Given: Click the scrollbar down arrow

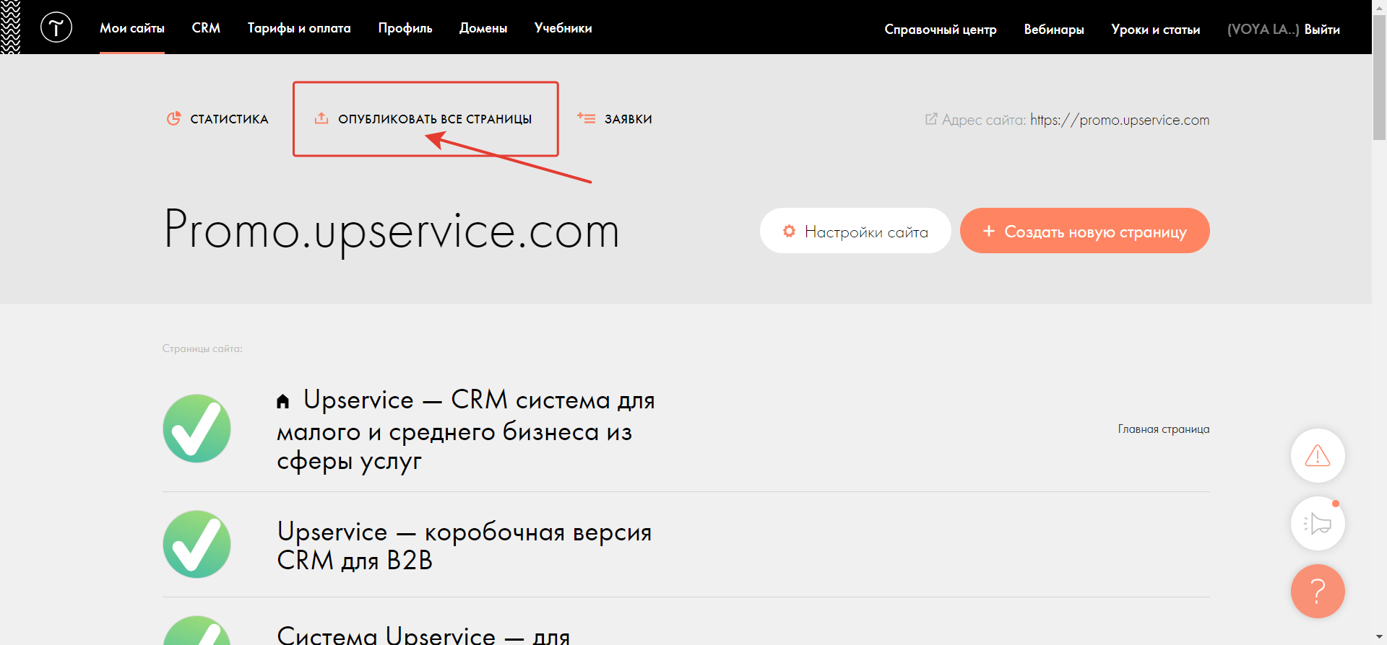Looking at the screenshot, I should 1379,638.
